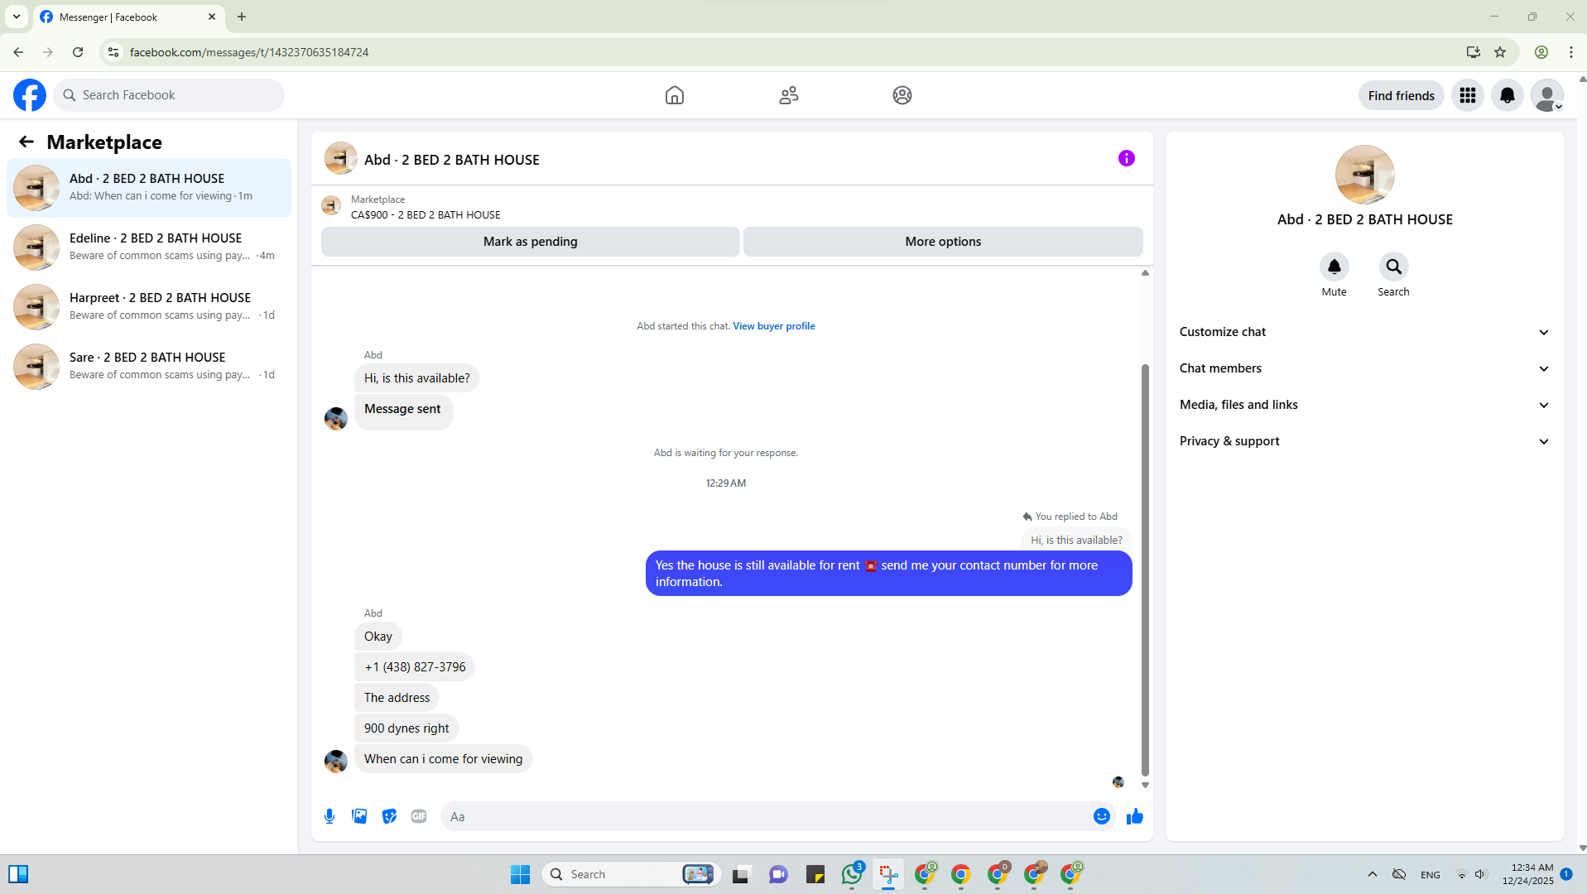This screenshot has height=894, width=1587.
Task: Open tab search dropdown arrow
Action: click(x=16, y=17)
